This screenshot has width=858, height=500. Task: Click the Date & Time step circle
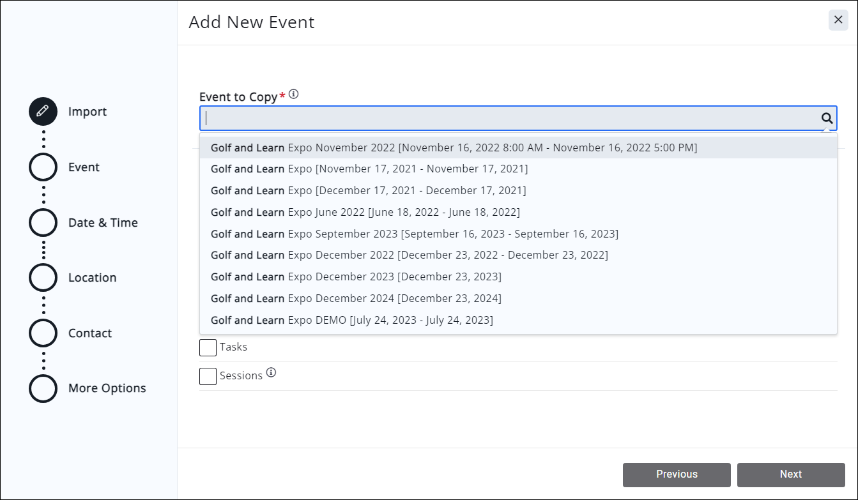[42, 222]
